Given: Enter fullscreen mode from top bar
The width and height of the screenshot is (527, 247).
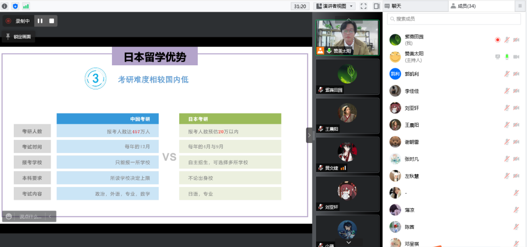Looking at the screenshot, I should tap(363, 6).
